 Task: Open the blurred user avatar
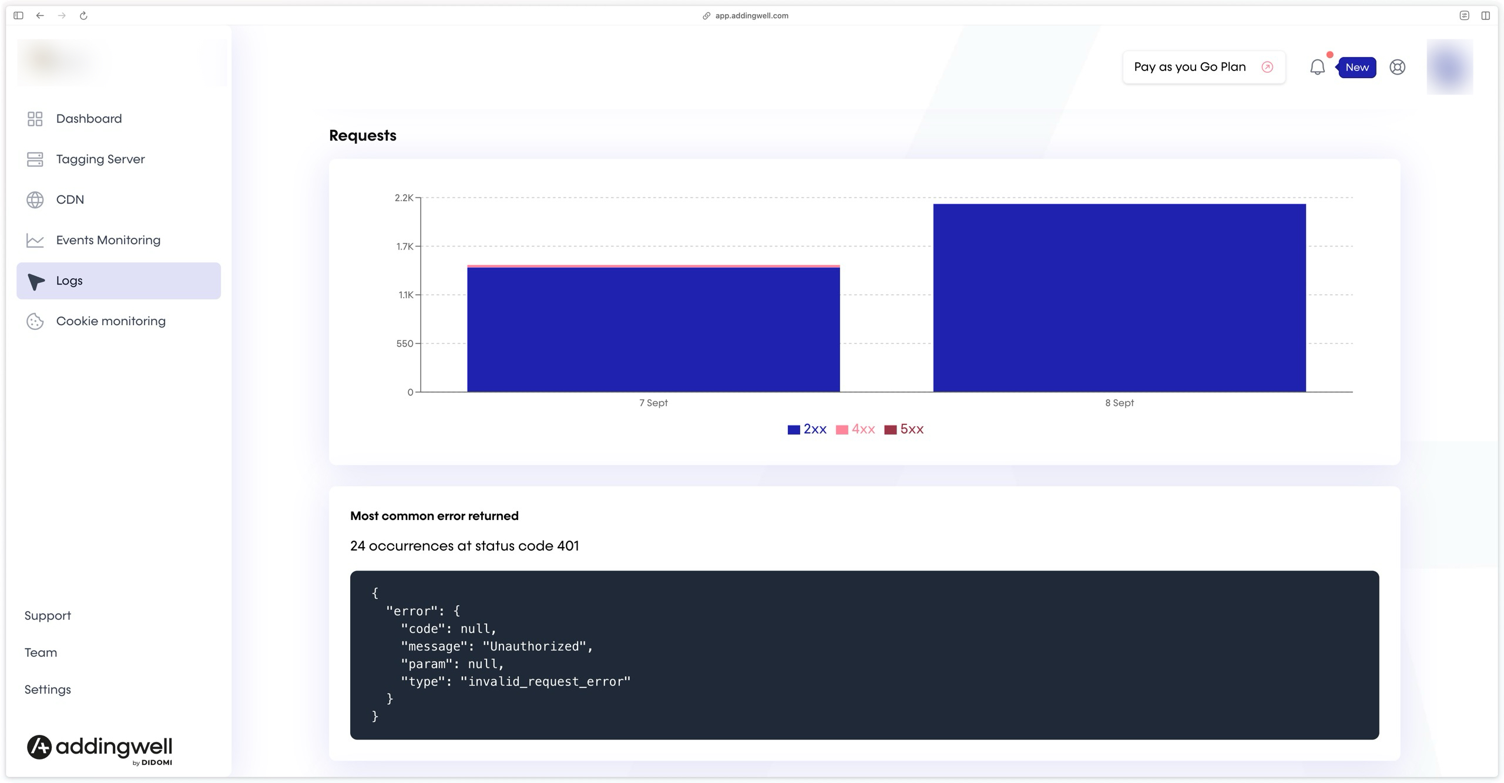pyautogui.click(x=1449, y=67)
